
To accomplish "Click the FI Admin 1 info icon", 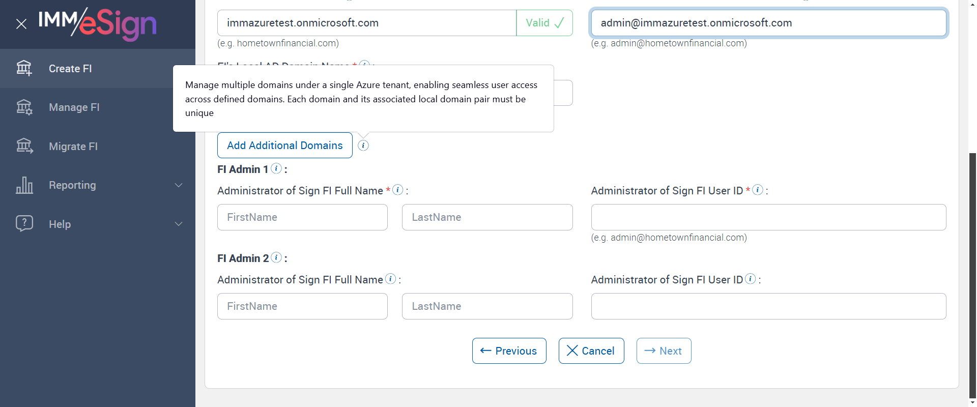I will click(x=276, y=168).
